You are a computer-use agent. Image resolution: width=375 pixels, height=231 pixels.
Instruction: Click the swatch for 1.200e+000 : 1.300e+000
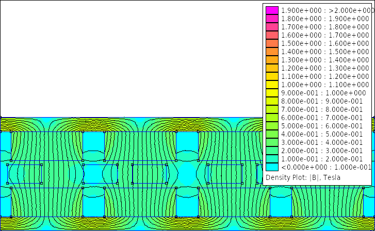[x=272, y=68]
